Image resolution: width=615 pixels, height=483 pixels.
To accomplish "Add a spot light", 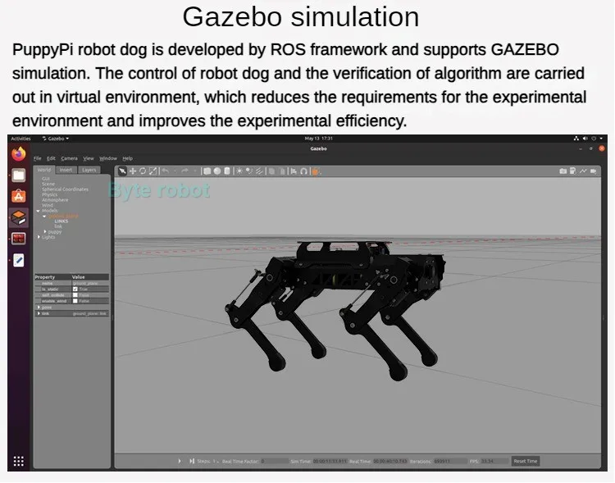I will (248, 171).
